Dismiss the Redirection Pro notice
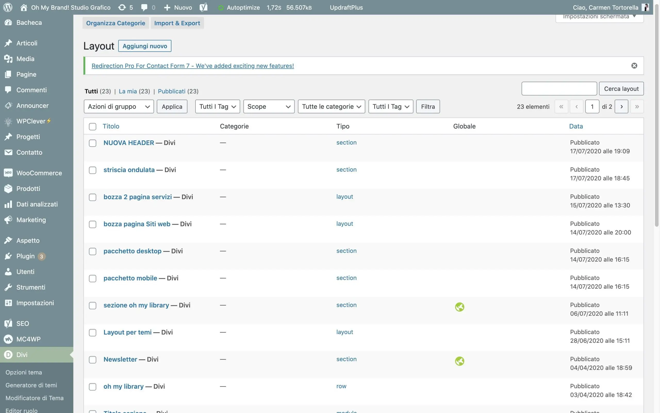 [x=634, y=66]
